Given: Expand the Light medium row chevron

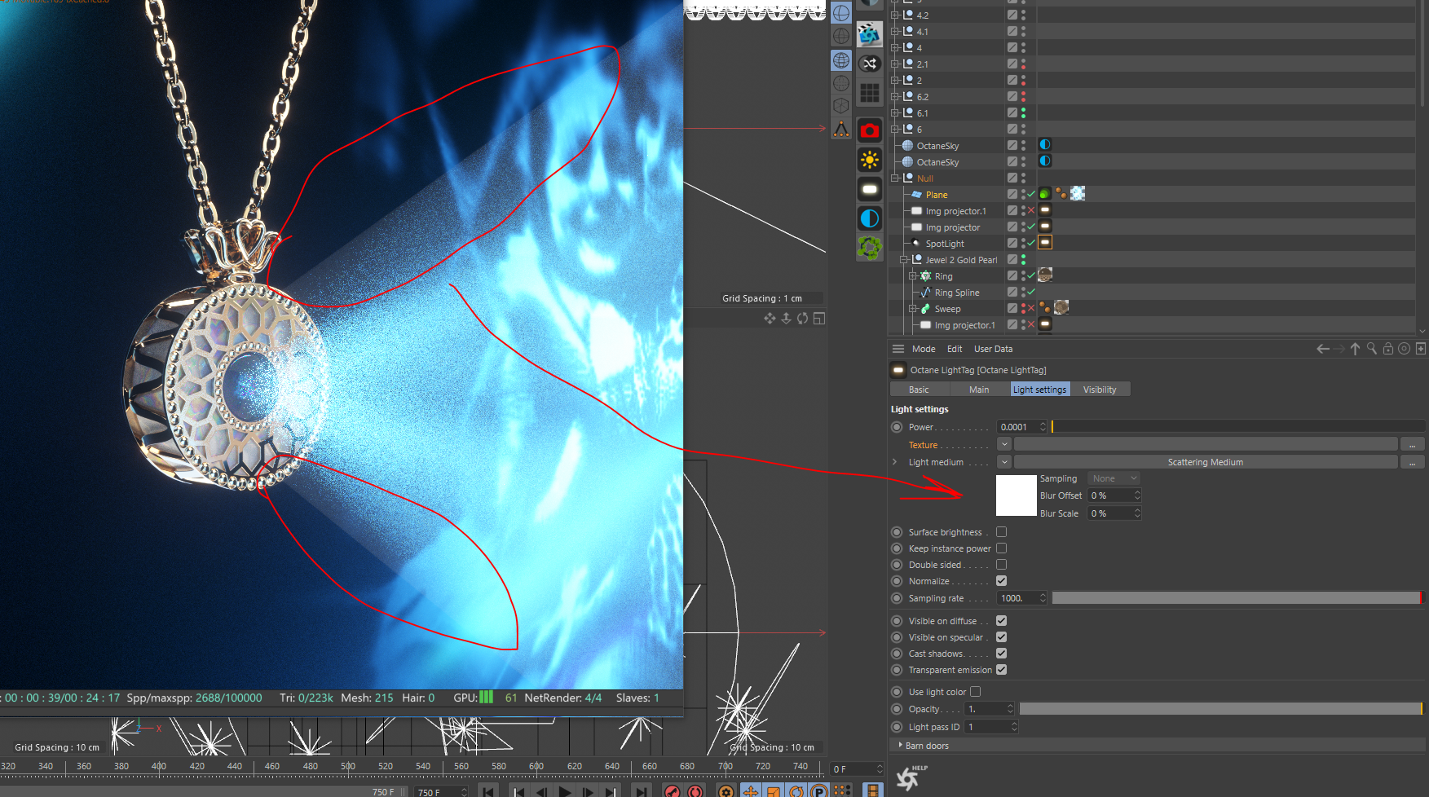Looking at the screenshot, I should 895,462.
